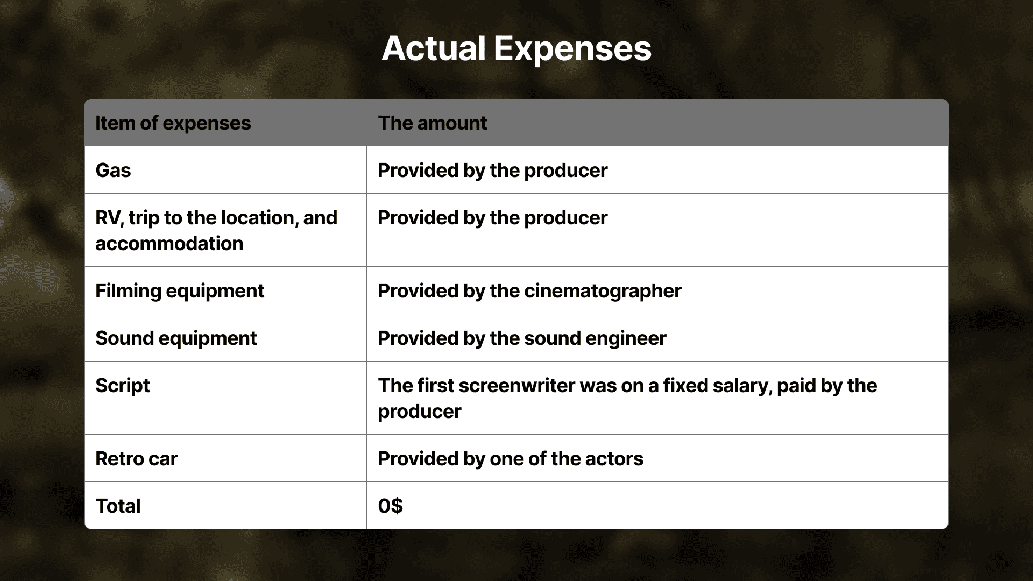Select the "0$" total amount
The height and width of the screenshot is (581, 1033).
[x=391, y=506]
